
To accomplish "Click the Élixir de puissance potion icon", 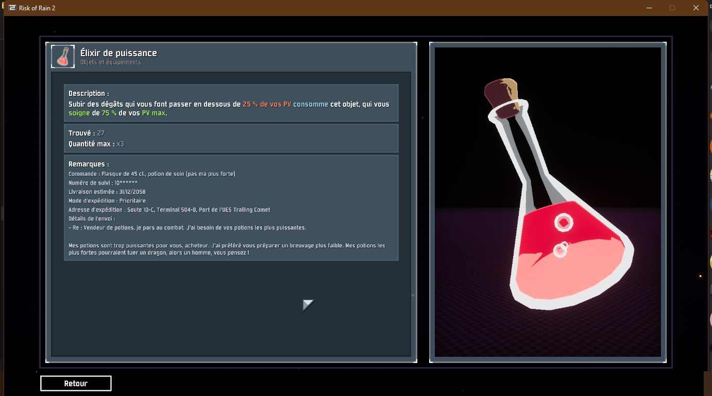I will coord(63,56).
